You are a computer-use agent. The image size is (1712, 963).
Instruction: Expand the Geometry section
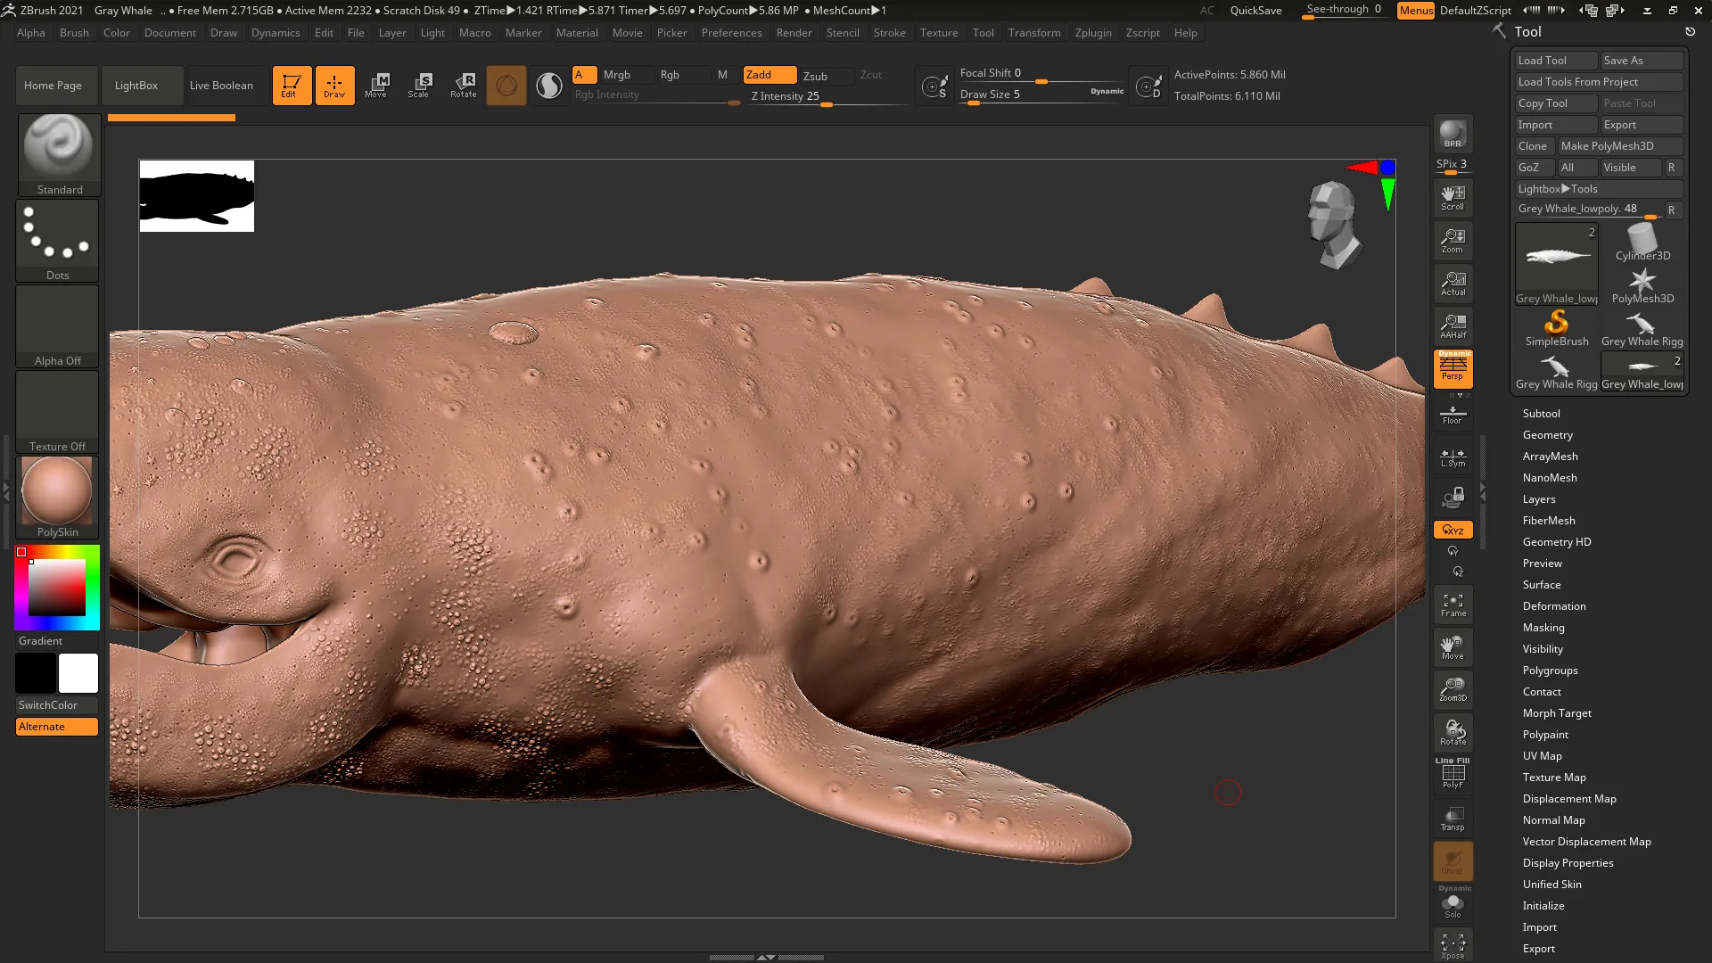pos(1547,435)
